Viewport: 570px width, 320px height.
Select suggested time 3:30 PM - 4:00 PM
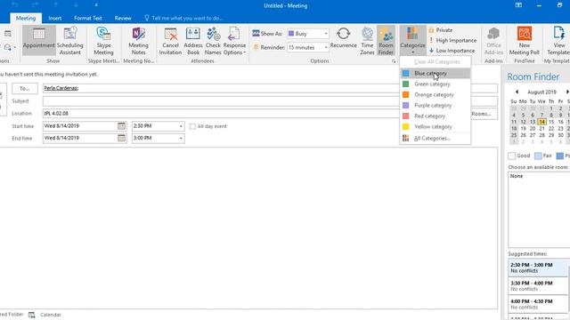pos(538,286)
